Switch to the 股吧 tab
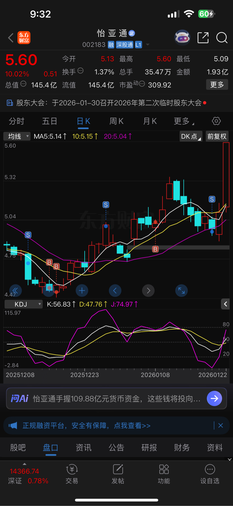 tap(18, 448)
